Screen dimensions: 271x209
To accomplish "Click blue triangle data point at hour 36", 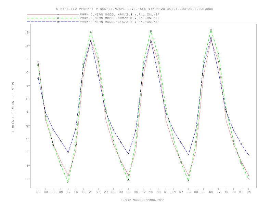I will [128, 154].
